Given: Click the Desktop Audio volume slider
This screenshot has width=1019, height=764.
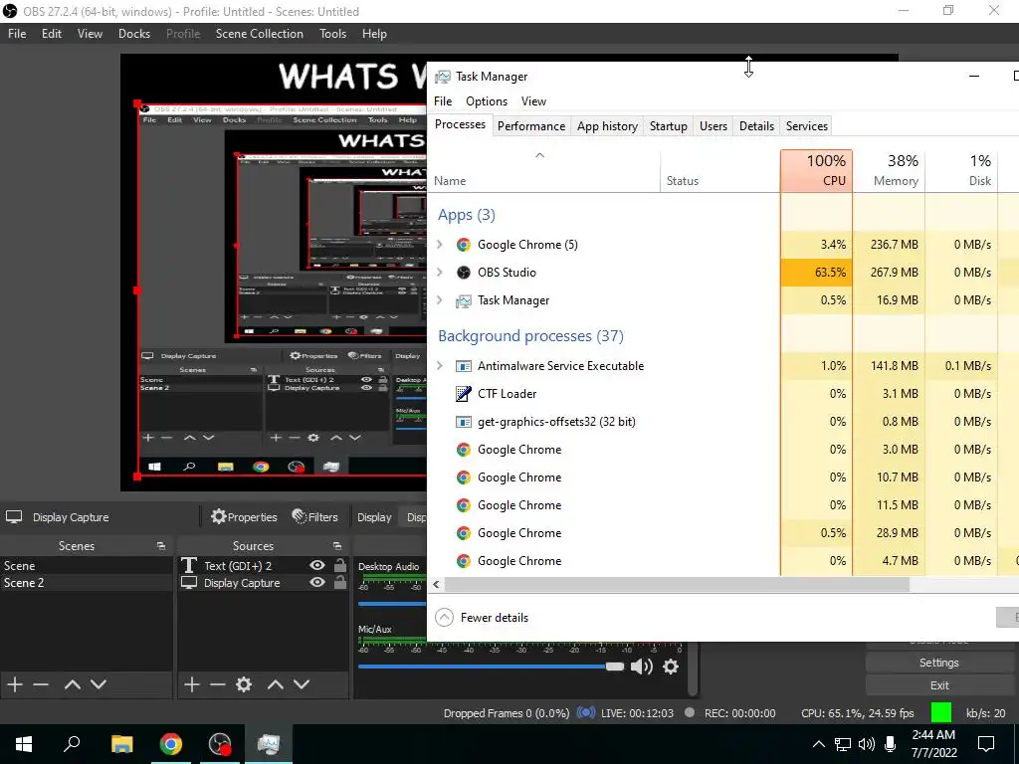Looking at the screenshot, I should coord(392,604).
